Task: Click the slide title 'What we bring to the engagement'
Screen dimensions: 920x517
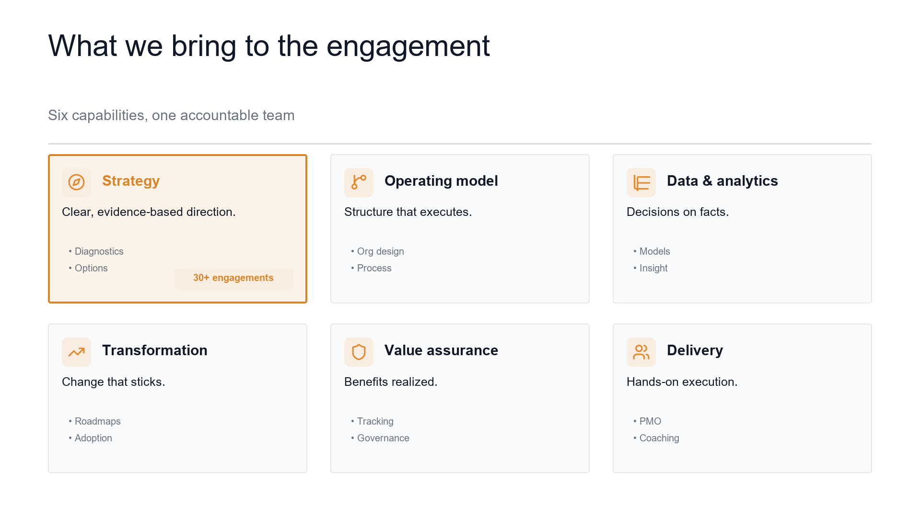Action: point(269,46)
